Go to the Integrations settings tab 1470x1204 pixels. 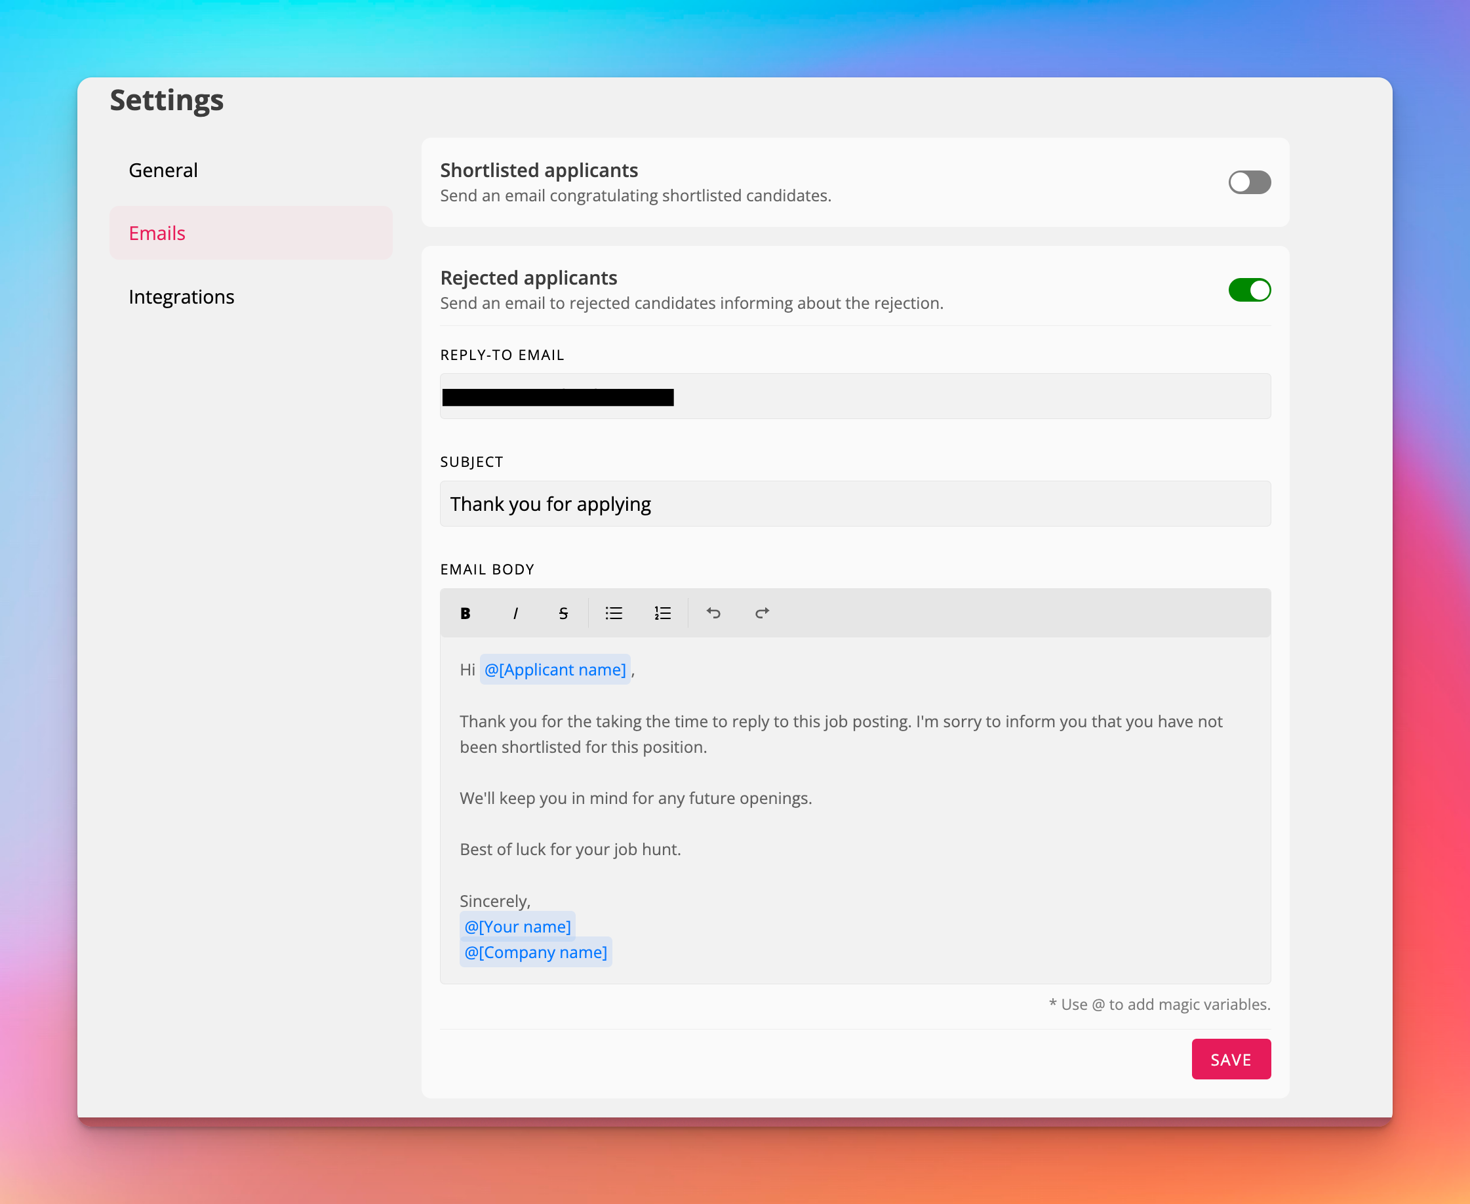click(x=181, y=297)
